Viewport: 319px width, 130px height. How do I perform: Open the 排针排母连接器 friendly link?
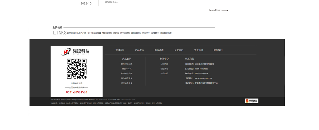94,33
